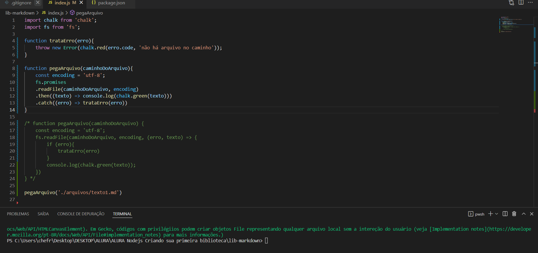Click the cube symbol icon beside pegaArquivo breadcrumb
Viewport: 538px width, 253px height.
(72, 13)
